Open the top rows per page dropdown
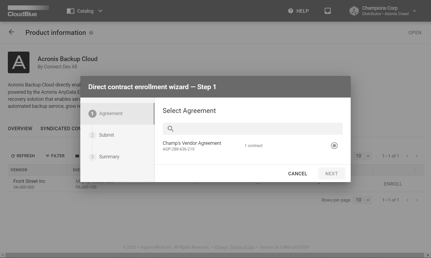Viewport: 431px width, 258px height. click(363, 156)
